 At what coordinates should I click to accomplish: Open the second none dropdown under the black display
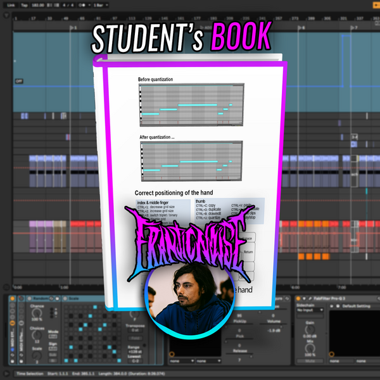[208, 361]
